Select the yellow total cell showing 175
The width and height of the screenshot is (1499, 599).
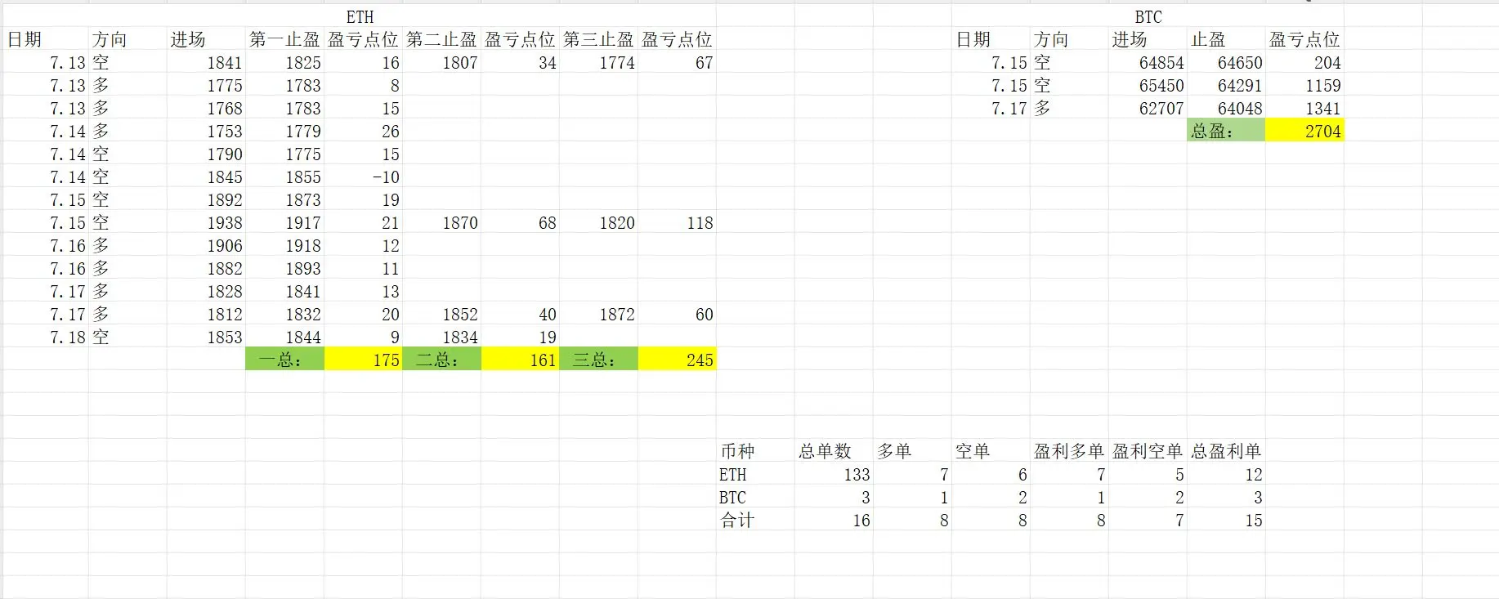tap(363, 360)
